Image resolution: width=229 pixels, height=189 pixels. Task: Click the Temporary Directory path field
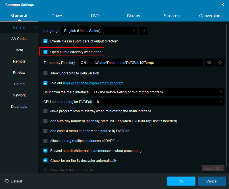[141, 63]
